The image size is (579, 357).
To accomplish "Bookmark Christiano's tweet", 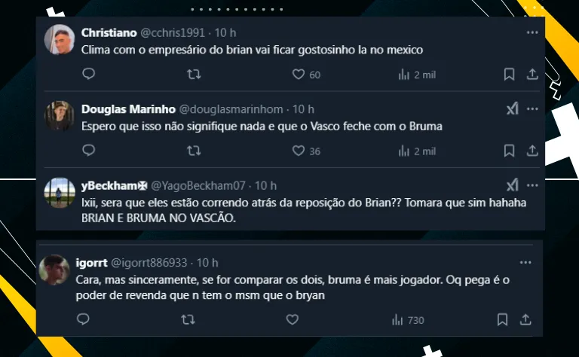I will 509,75.
